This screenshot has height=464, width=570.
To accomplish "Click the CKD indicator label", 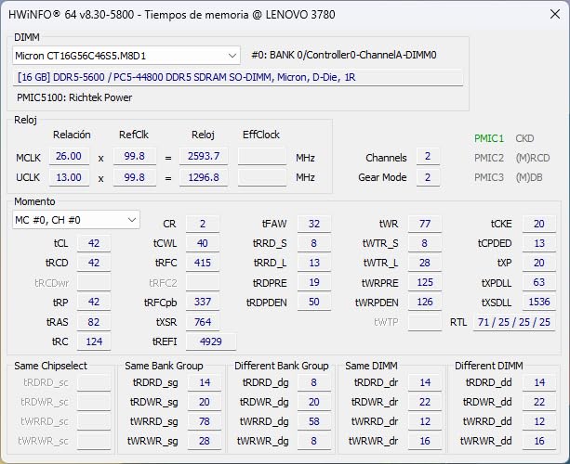I will [x=524, y=138].
